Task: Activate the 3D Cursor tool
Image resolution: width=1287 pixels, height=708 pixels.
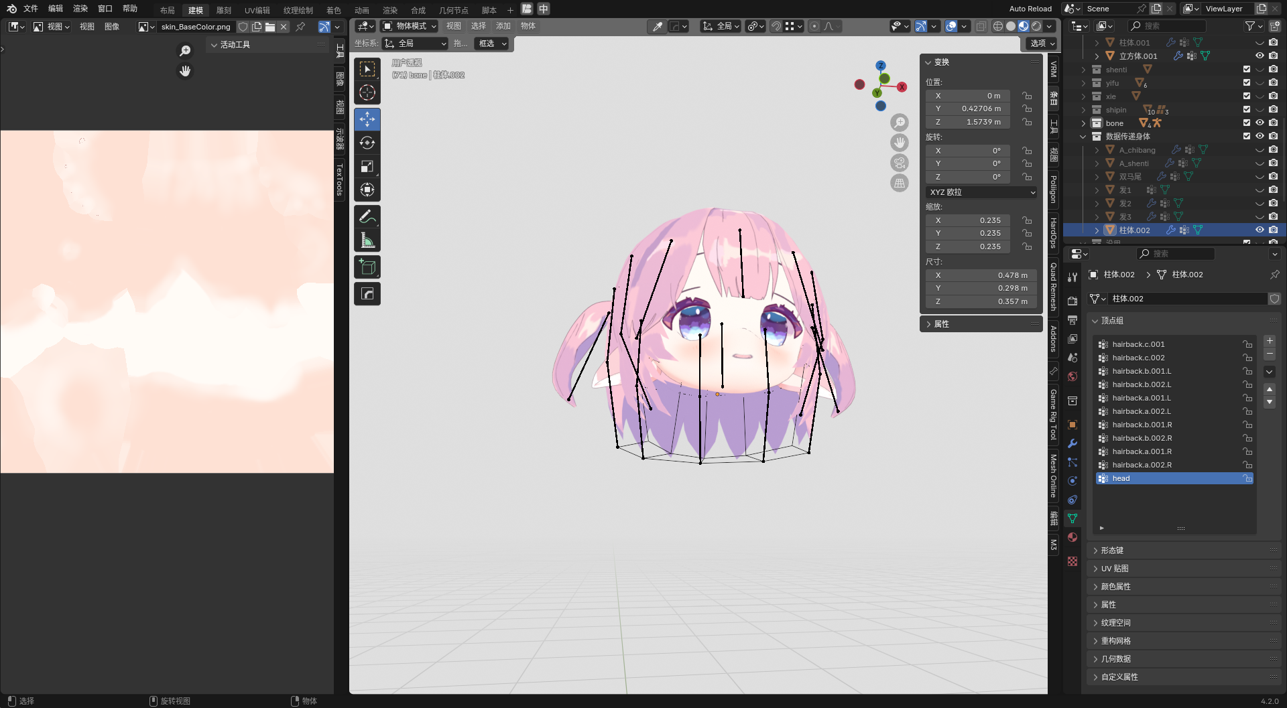Action: pos(367,92)
